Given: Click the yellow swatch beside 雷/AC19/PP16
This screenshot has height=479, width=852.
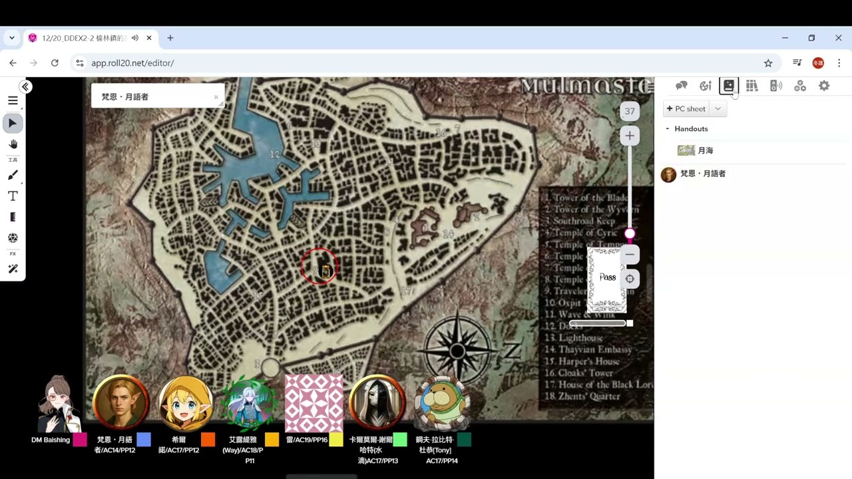Looking at the screenshot, I should [x=336, y=440].
